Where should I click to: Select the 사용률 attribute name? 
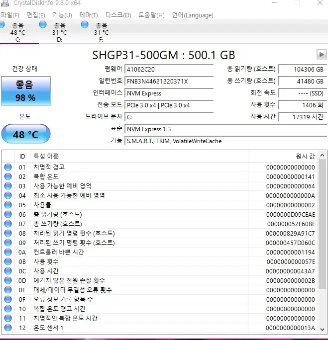[42, 205]
